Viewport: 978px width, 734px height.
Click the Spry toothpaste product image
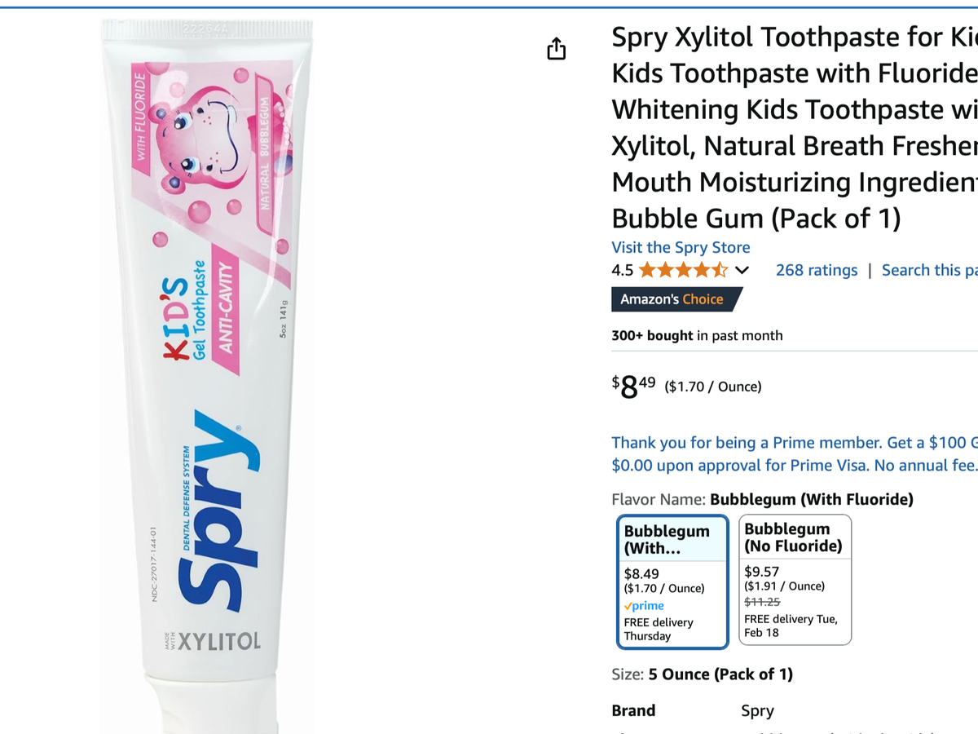click(x=208, y=367)
